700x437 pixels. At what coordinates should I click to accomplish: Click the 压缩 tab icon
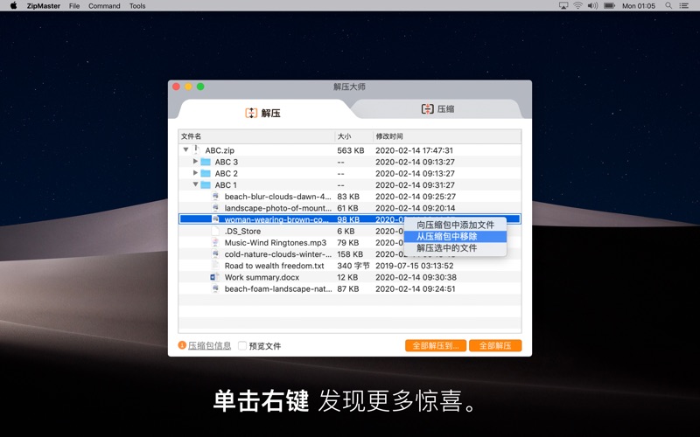coord(427,108)
